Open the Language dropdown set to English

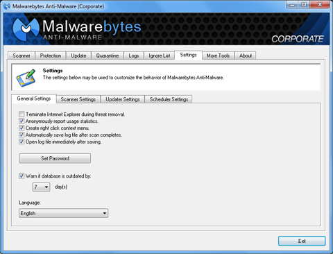pos(63,213)
